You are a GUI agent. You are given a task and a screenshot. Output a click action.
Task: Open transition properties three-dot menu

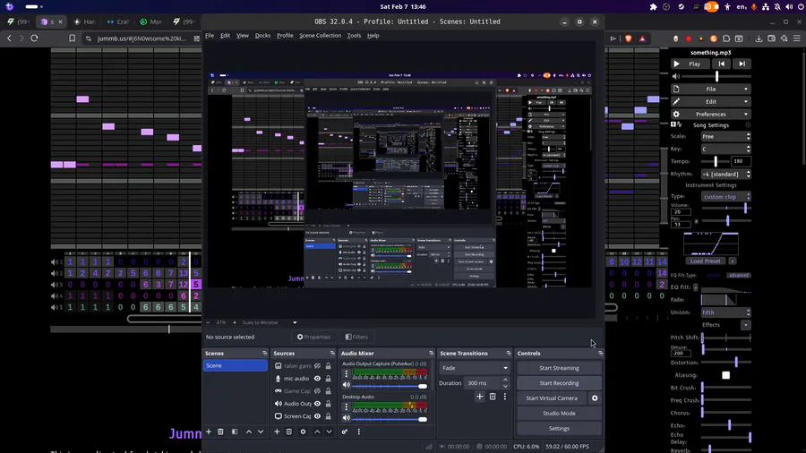click(x=505, y=397)
